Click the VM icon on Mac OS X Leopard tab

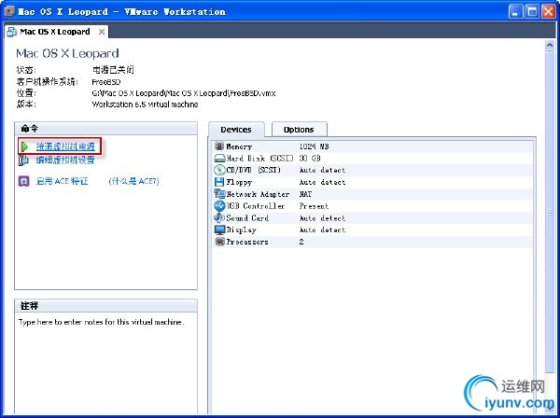(12, 32)
